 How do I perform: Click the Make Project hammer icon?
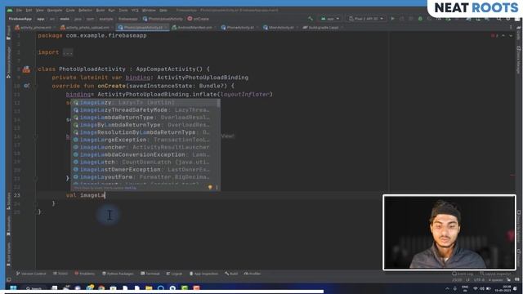tap(311, 19)
